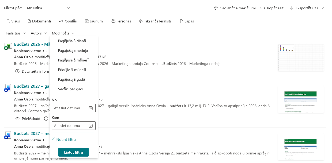Click Eksportēt uz CSV
This screenshot has width=332, height=163.
point(307,8)
